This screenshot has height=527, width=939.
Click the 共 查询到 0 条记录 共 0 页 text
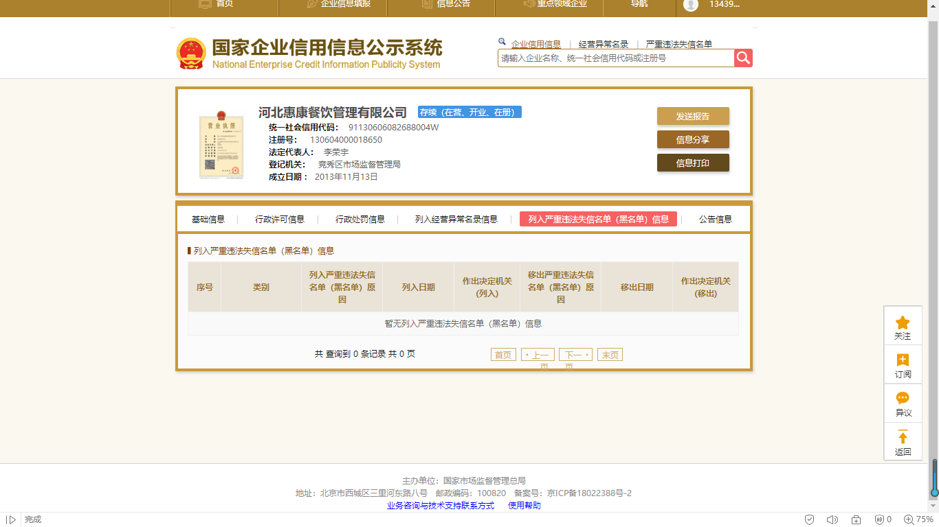click(365, 355)
